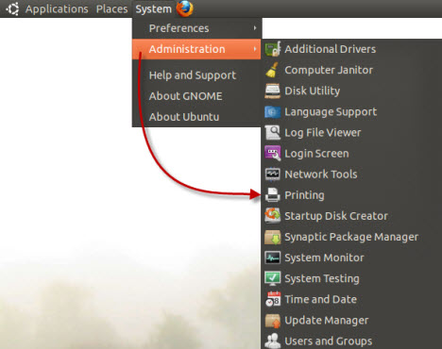
Task: Click the Language Support flag icon
Action: pyautogui.click(x=273, y=111)
